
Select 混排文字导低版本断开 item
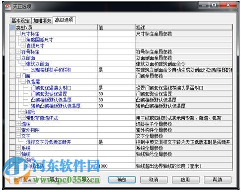click(x=49, y=142)
